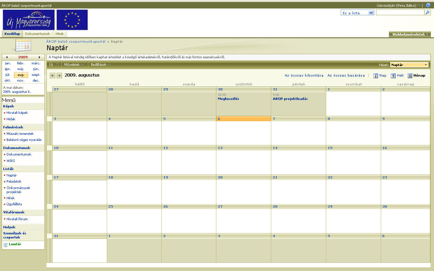
Task: Click the EU flag image
Action: (x=72, y=20)
